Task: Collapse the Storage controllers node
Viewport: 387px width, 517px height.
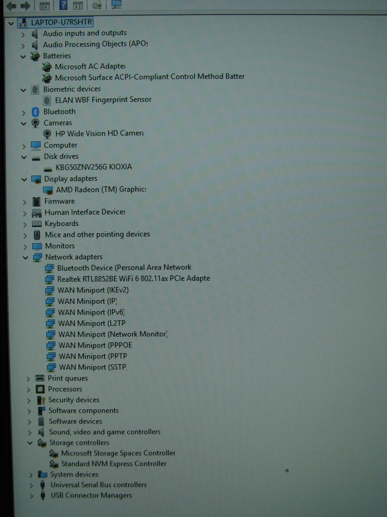Action: [30, 443]
